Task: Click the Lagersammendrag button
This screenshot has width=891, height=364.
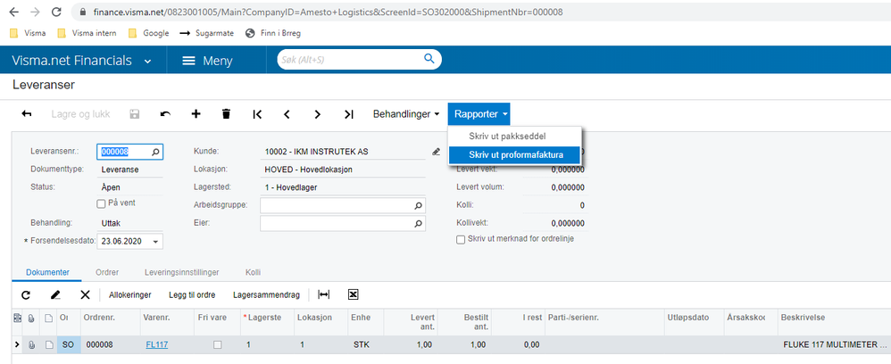Action: coord(267,295)
